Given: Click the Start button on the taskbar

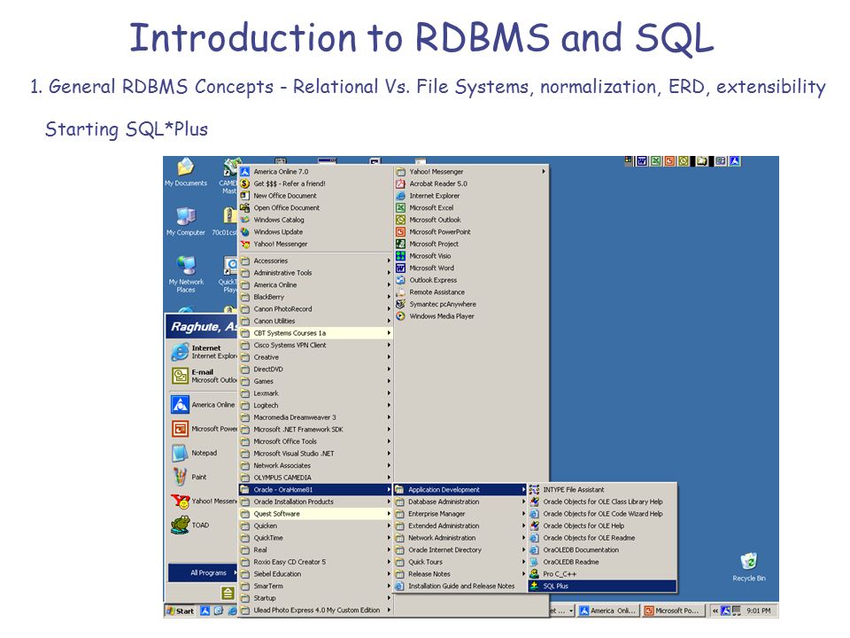Looking at the screenshot, I should (x=181, y=611).
